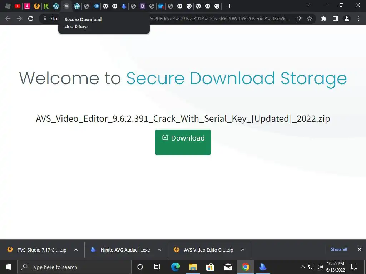
Task: Click Show all downloads link
Action: click(x=339, y=249)
